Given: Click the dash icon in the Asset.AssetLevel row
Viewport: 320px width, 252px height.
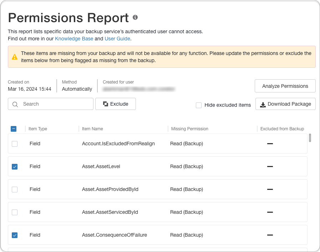Looking at the screenshot, I should pyautogui.click(x=270, y=166).
